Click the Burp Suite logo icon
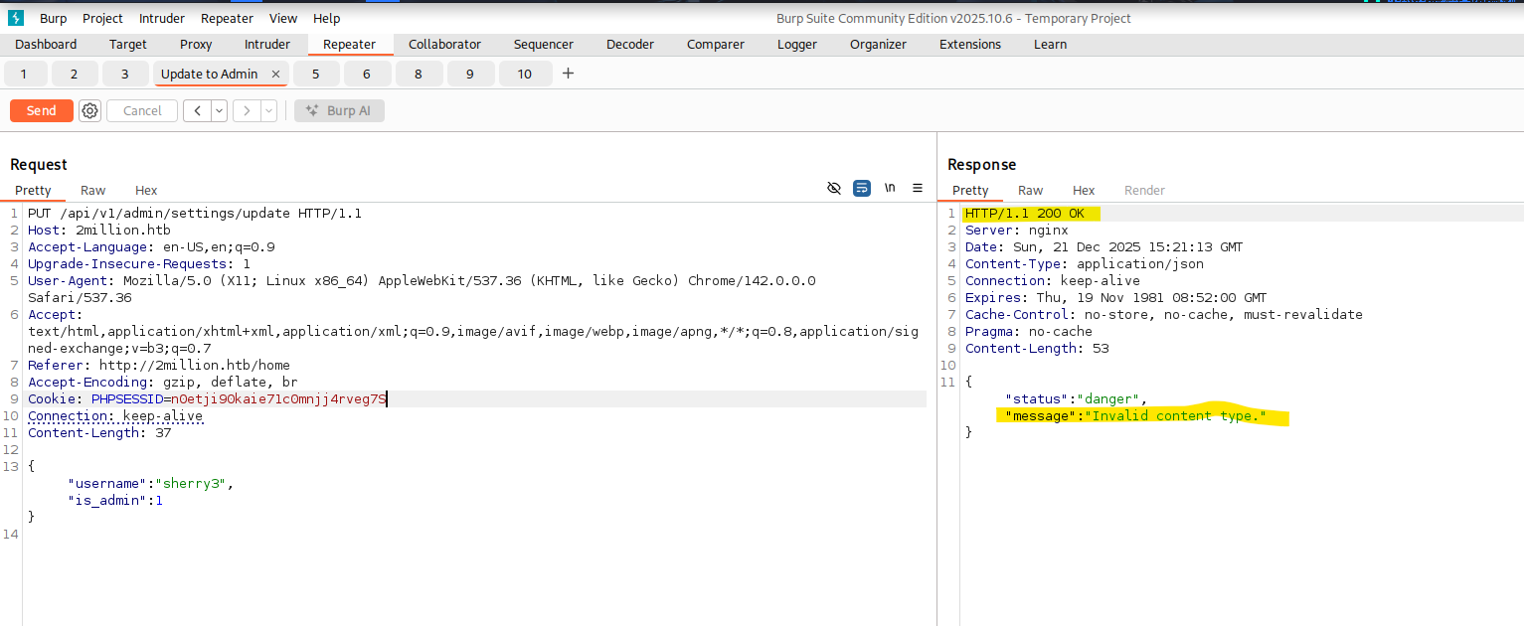The image size is (1524, 626). (x=15, y=18)
